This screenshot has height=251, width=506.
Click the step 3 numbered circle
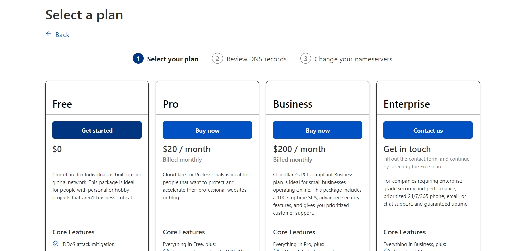coord(306,59)
